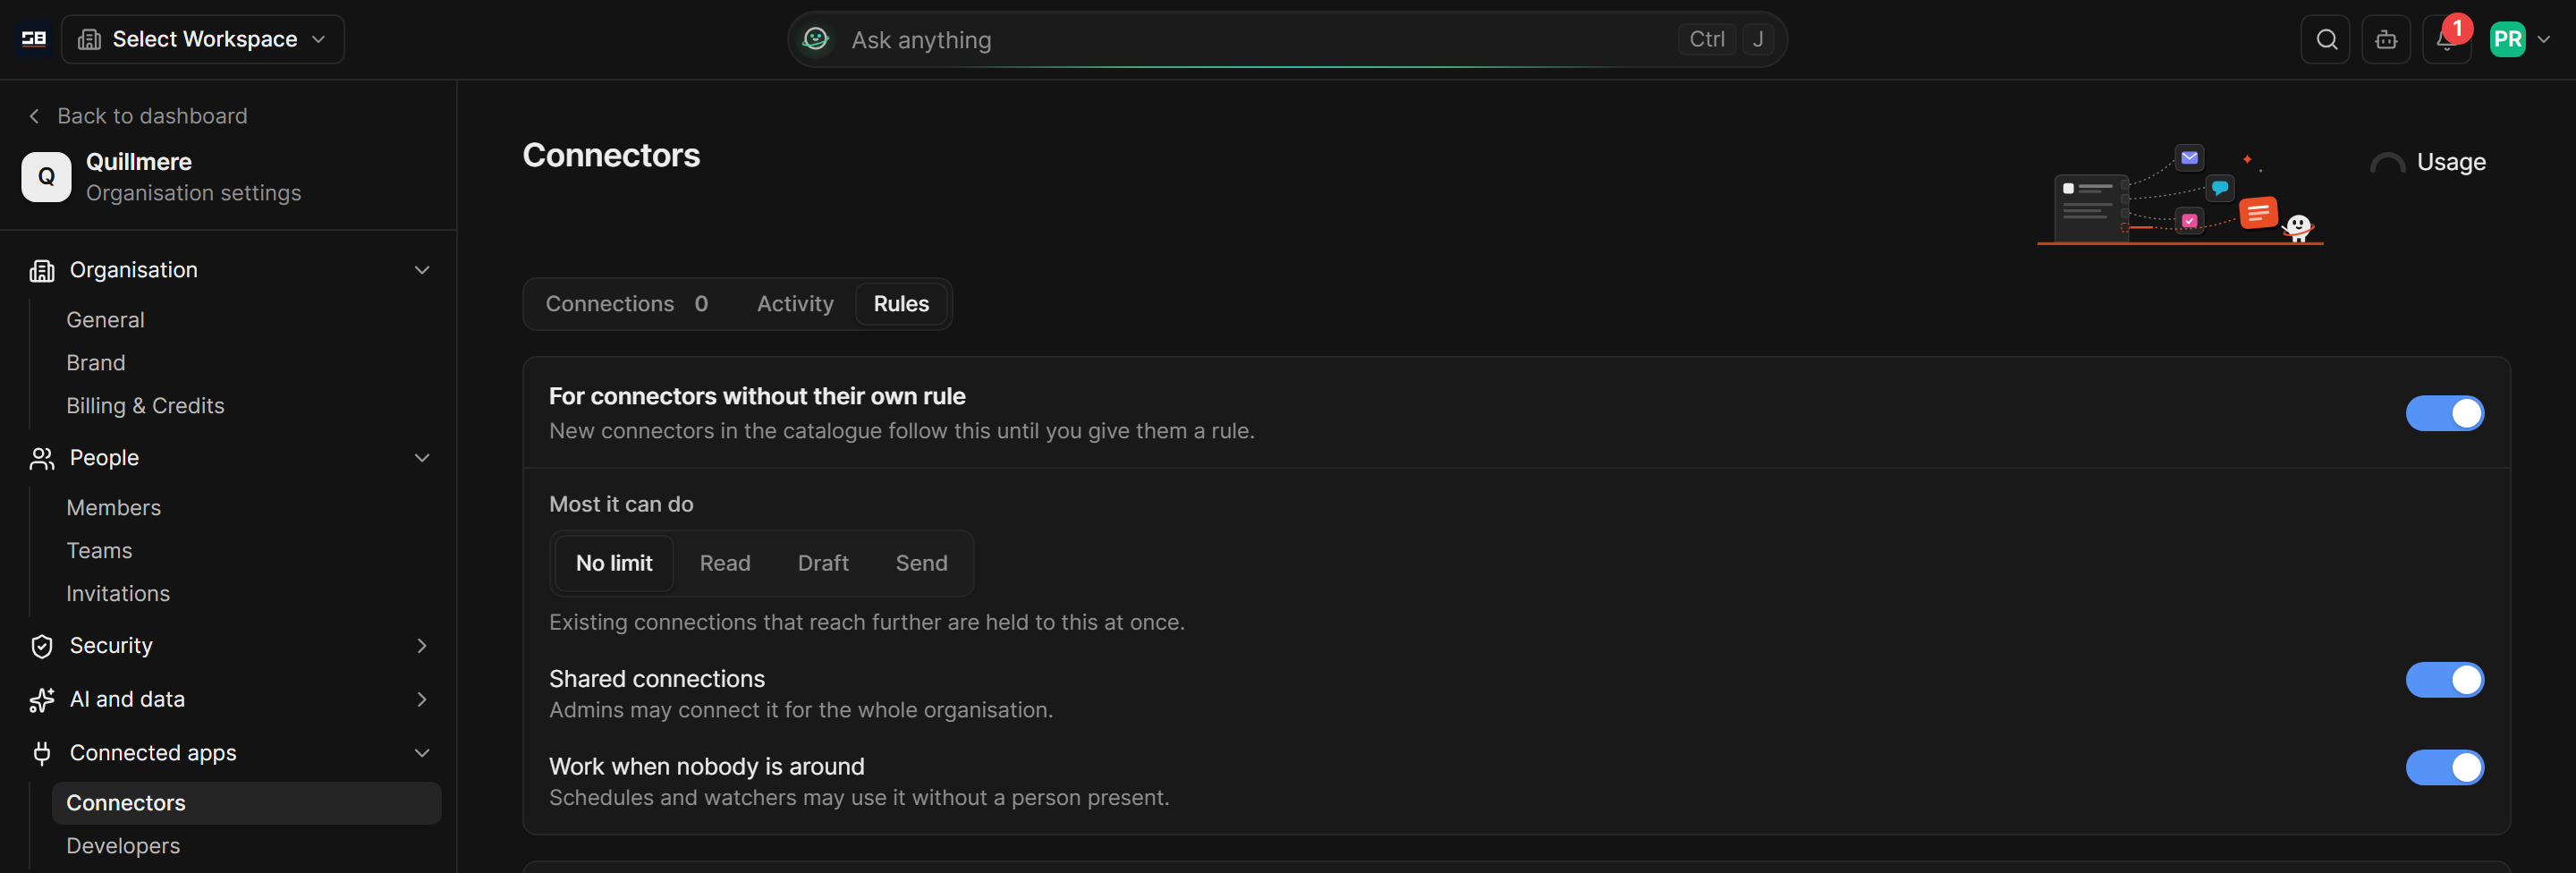
Task: Expand the AI and data chevron
Action: click(x=422, y=700)
